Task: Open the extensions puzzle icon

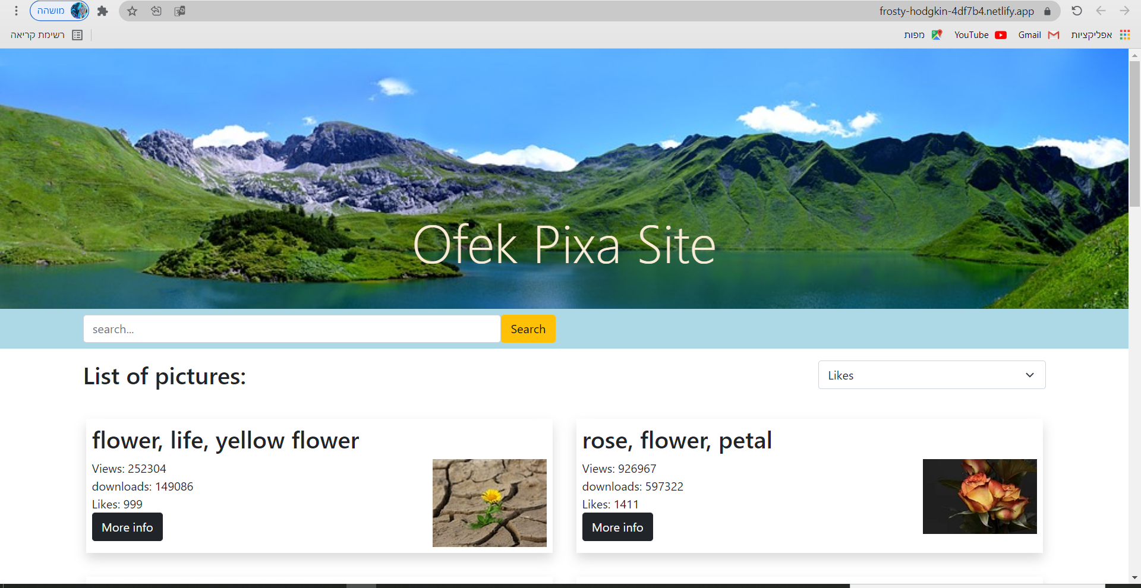Action: pos(102,11)
